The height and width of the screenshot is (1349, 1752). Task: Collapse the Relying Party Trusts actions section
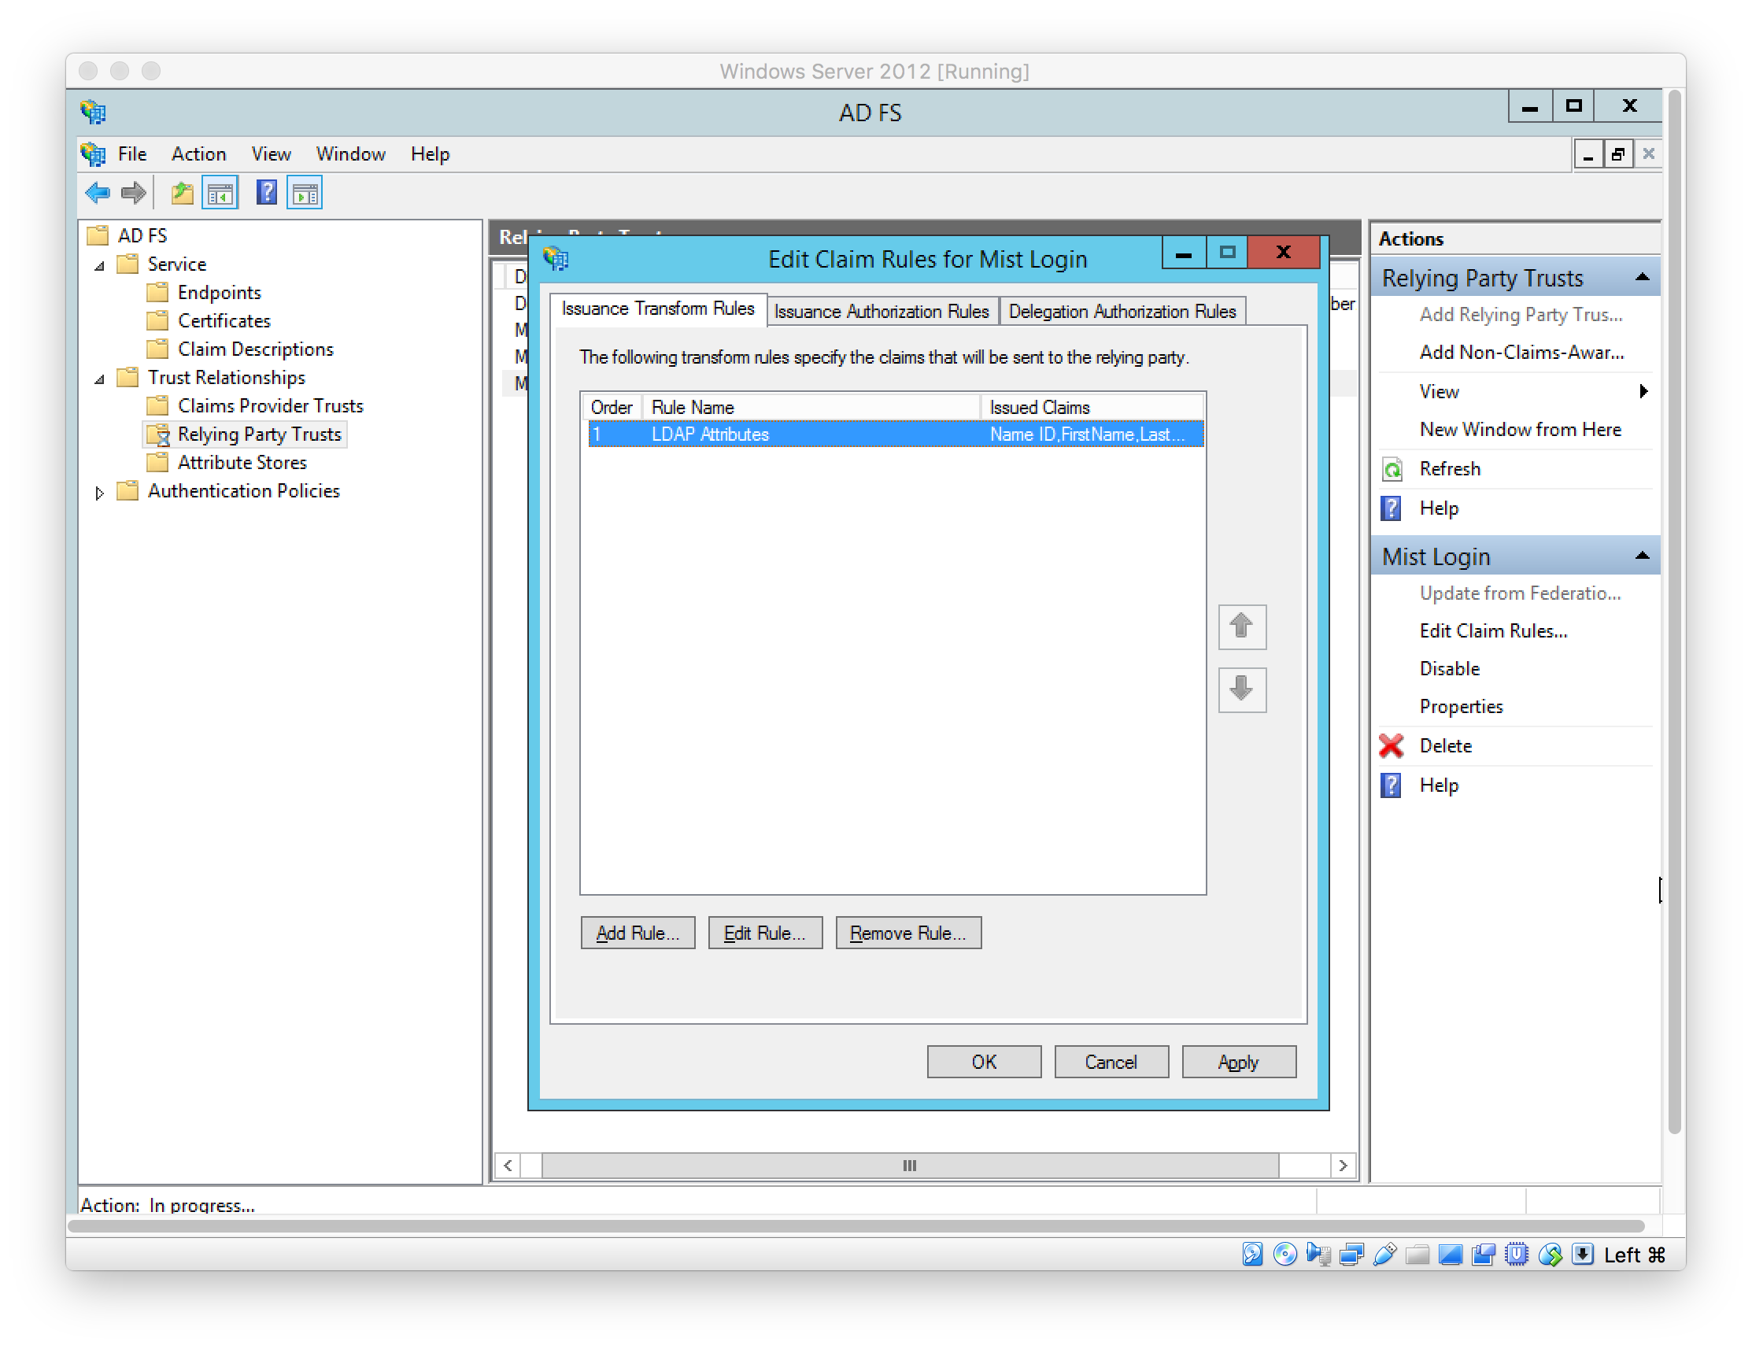[1642, 278]
